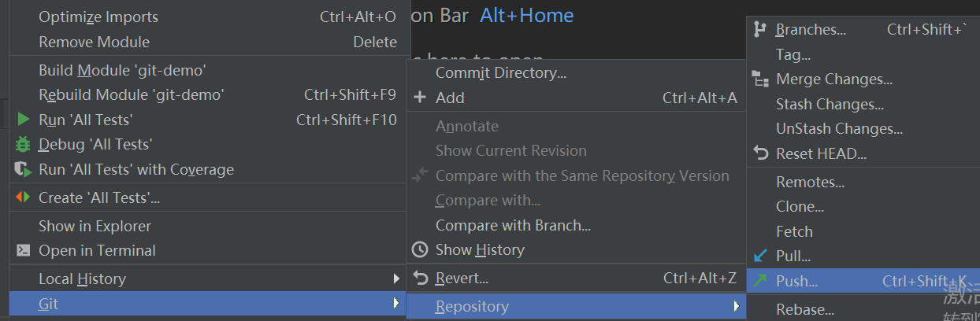The height and width of the screenshot is (321, 980).
Task: Expand the Local History submenu arrow
Action: point(396,279)
